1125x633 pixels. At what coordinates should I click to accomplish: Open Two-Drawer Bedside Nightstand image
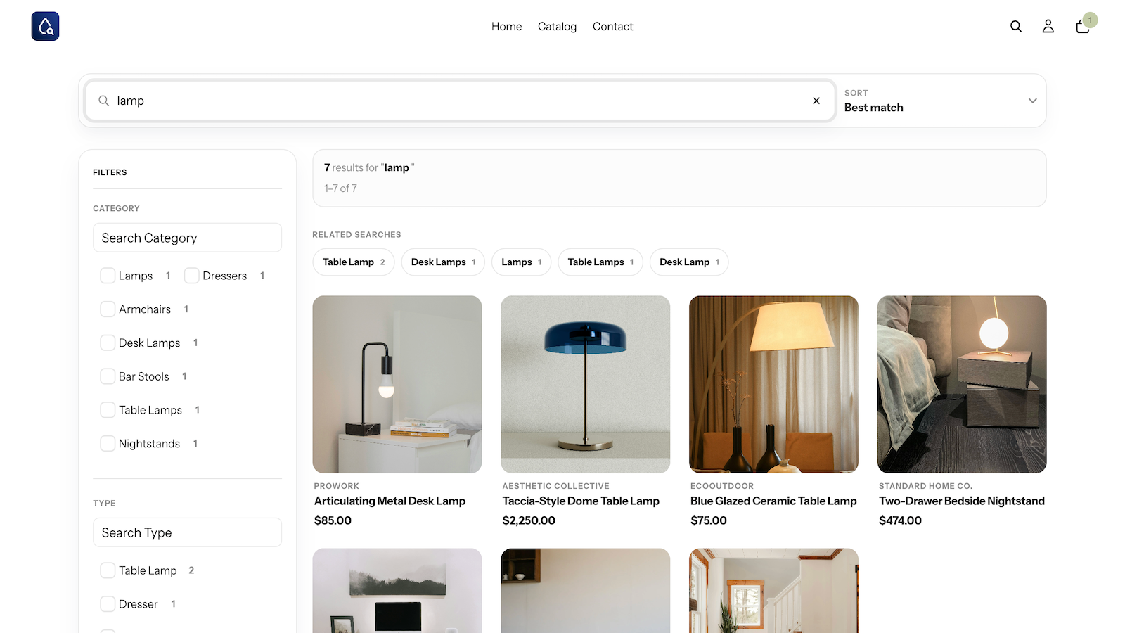(x=962, y=384)
